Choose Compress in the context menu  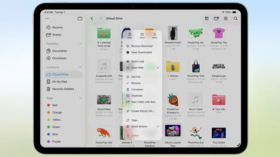(x=137, y=89)
